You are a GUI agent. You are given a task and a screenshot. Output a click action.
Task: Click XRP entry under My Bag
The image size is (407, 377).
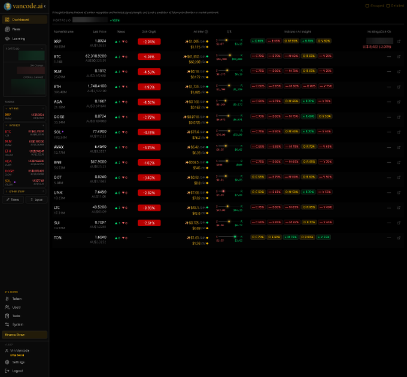[x=25, y=116]
